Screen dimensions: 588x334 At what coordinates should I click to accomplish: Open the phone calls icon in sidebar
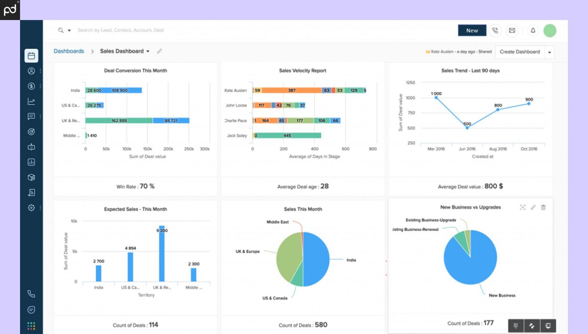tap(31, 294)
